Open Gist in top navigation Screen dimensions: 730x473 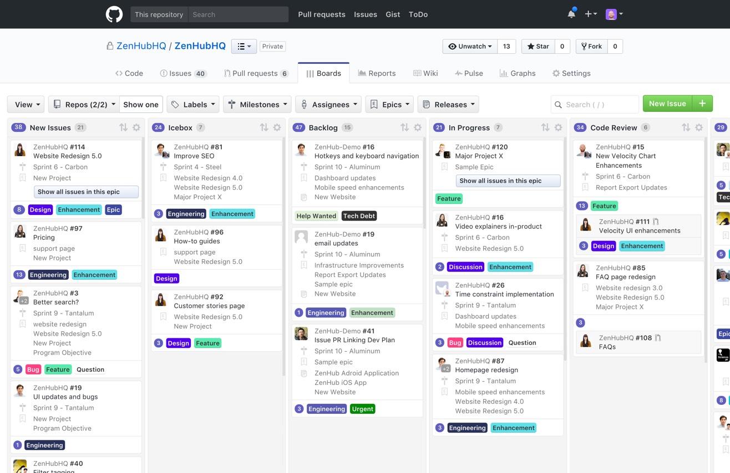tap(393, 14)
